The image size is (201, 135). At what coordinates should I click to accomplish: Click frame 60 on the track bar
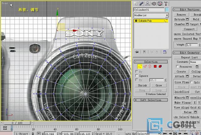pos(77,129)
